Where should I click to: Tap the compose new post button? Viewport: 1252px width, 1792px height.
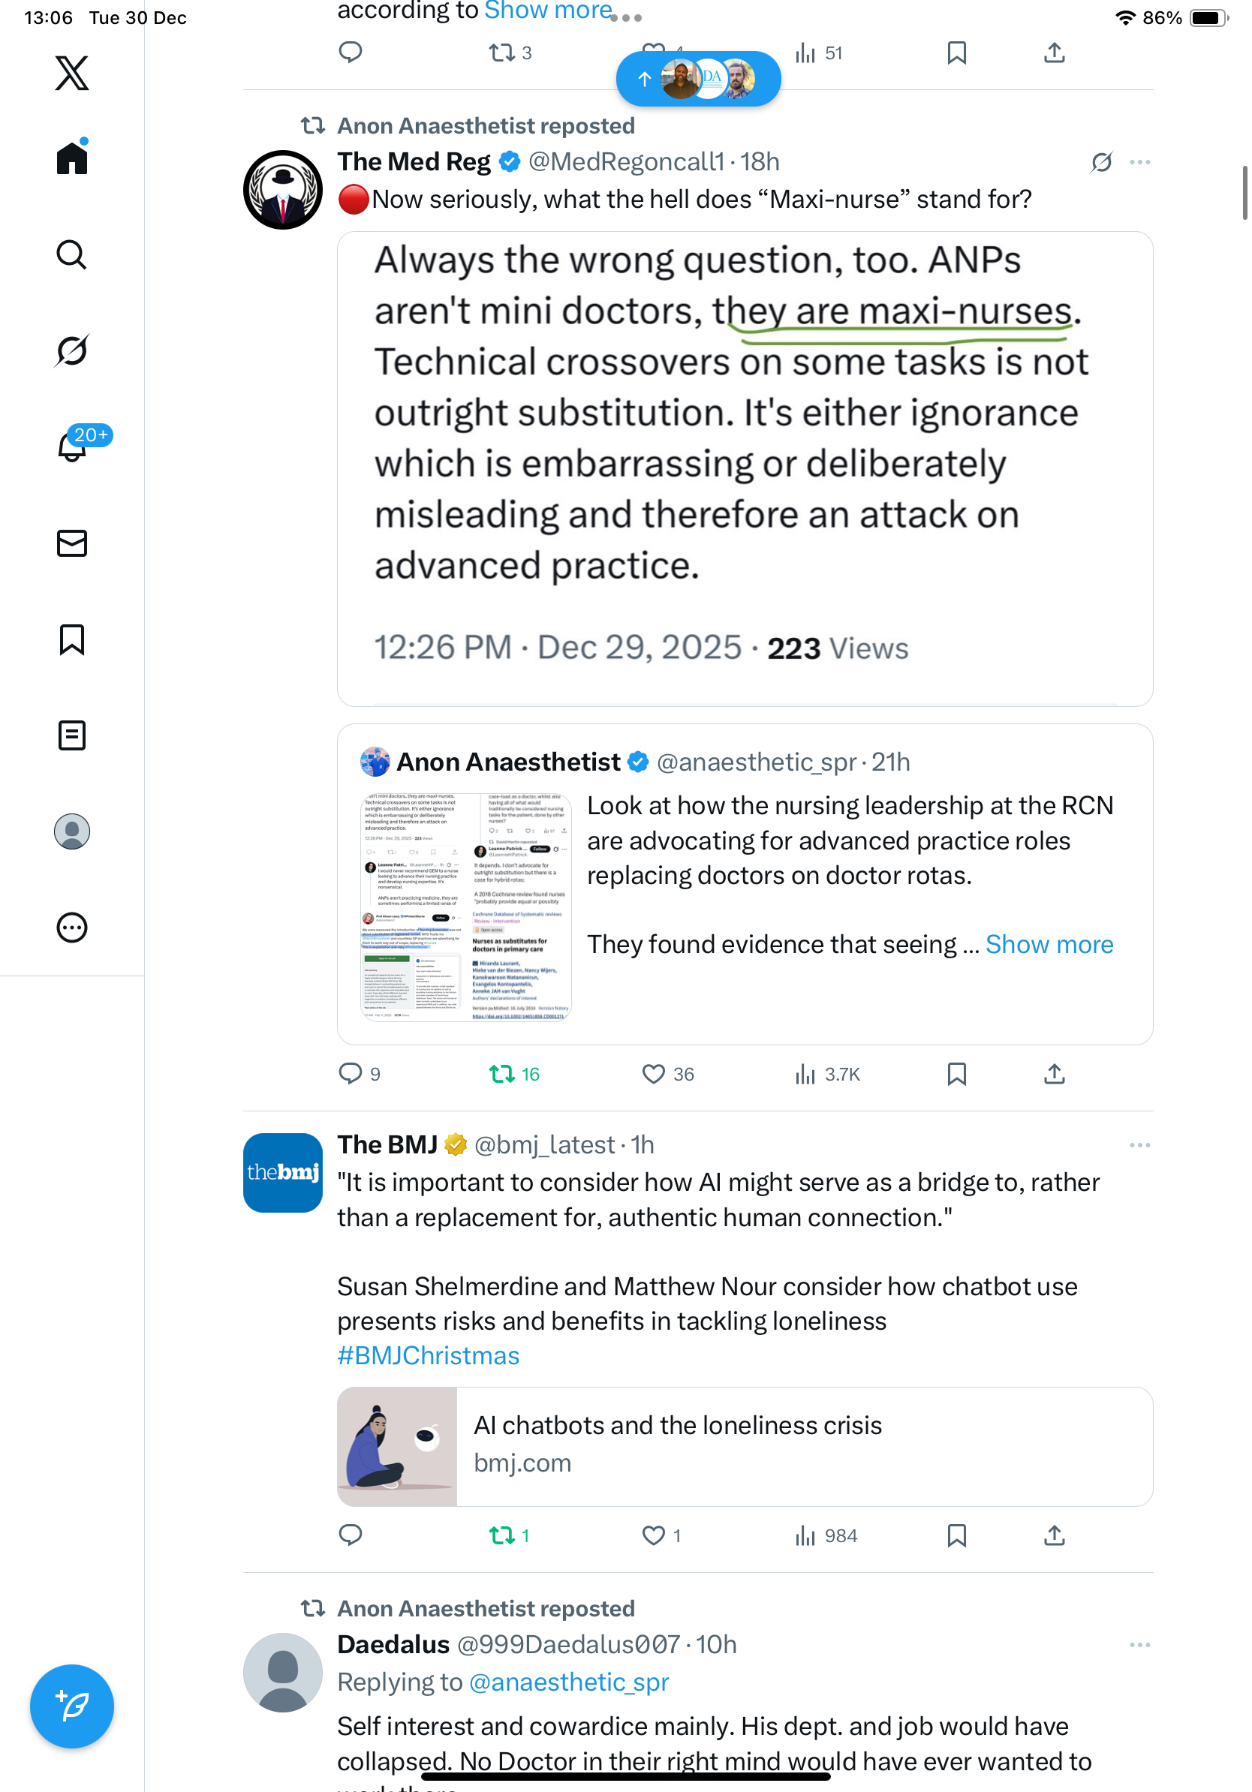[x=72, y=1706]
